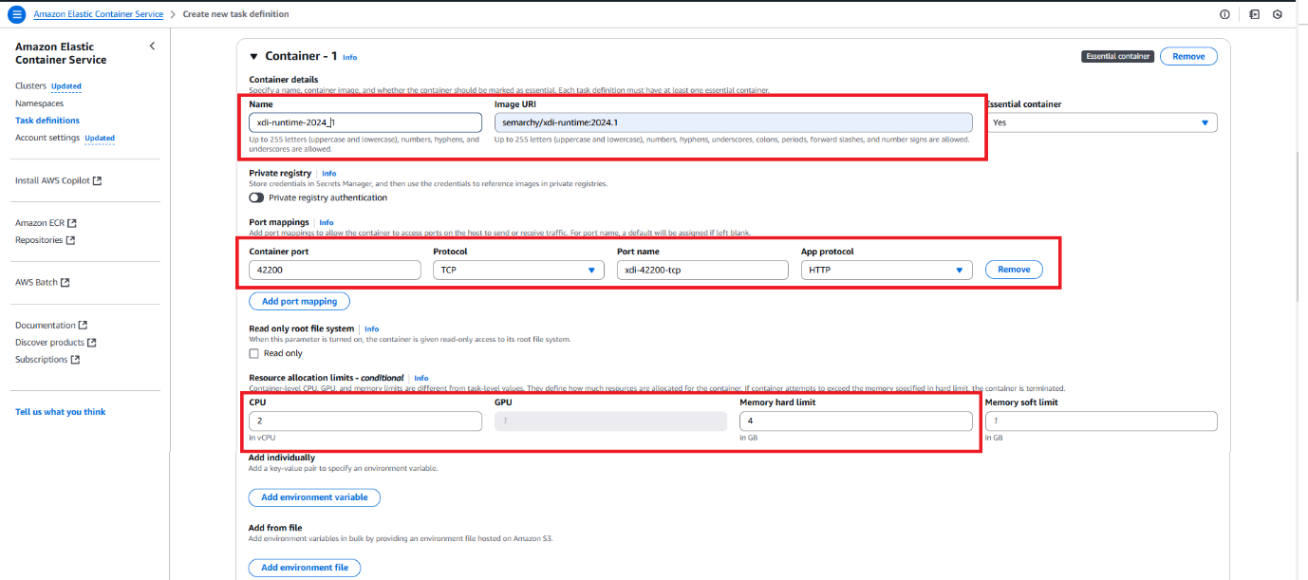Click the clock icon in the top right
Viewport: 1308px width, 580px height.
click(x=1278, y=14)
